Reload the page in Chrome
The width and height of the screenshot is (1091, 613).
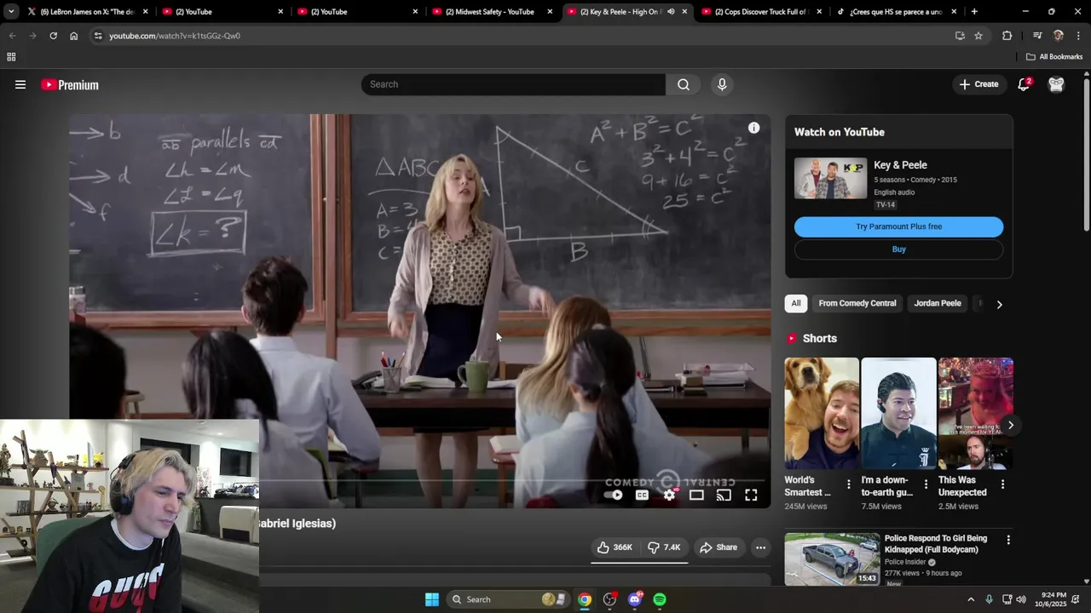click(53, 36)
